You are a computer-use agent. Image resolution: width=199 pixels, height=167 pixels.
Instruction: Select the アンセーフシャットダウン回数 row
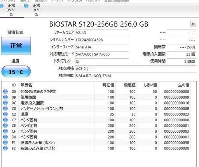pyautogui.click(x=96, y=108)
